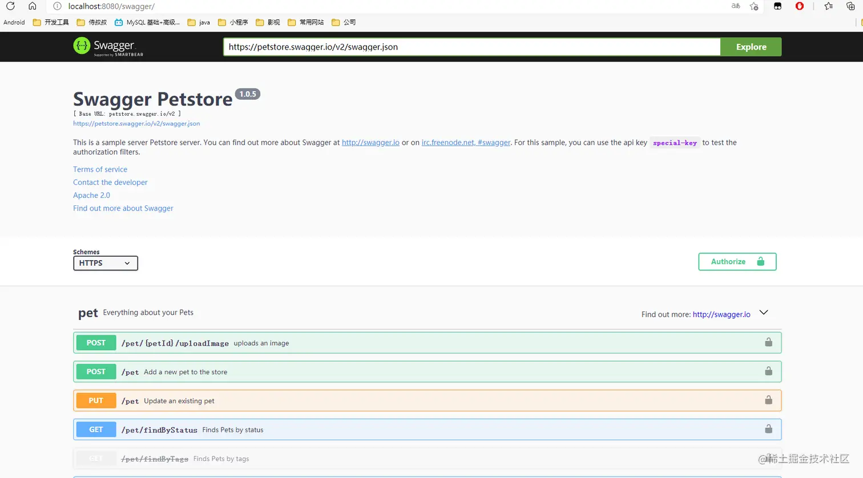Viewport: 863px width, 478px height.
Task: Expand the POST /pet/{petId}/uploadImage operation
Action: (427, 343)
